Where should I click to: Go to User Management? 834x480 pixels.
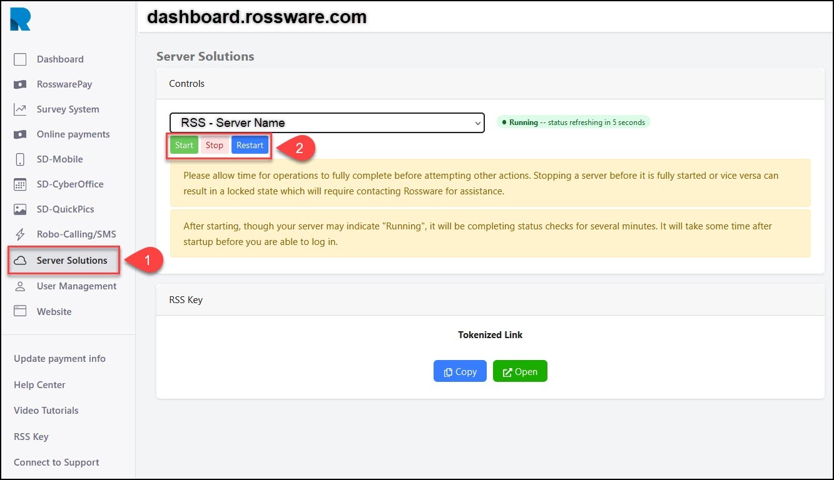click(76, 286)
